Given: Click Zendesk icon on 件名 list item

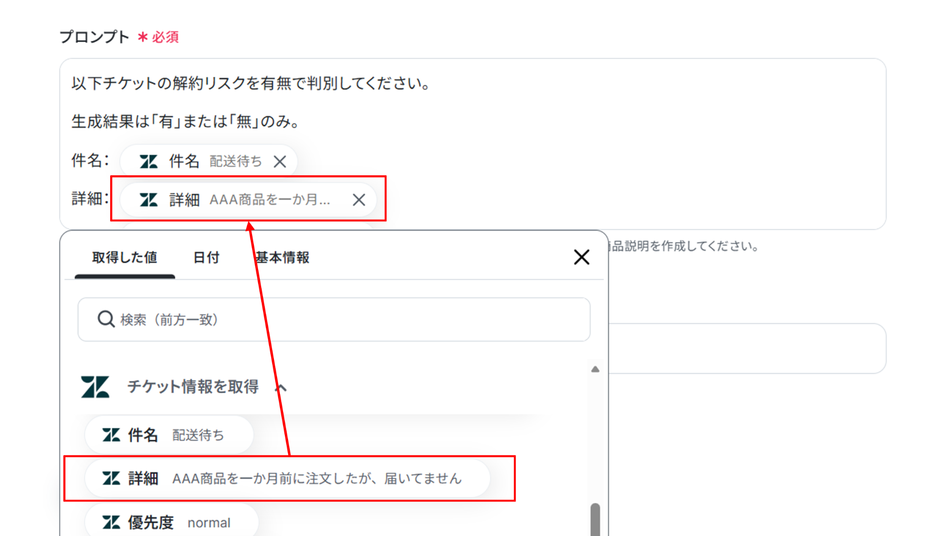Looking at the screenshot, I should coord(111,435).
